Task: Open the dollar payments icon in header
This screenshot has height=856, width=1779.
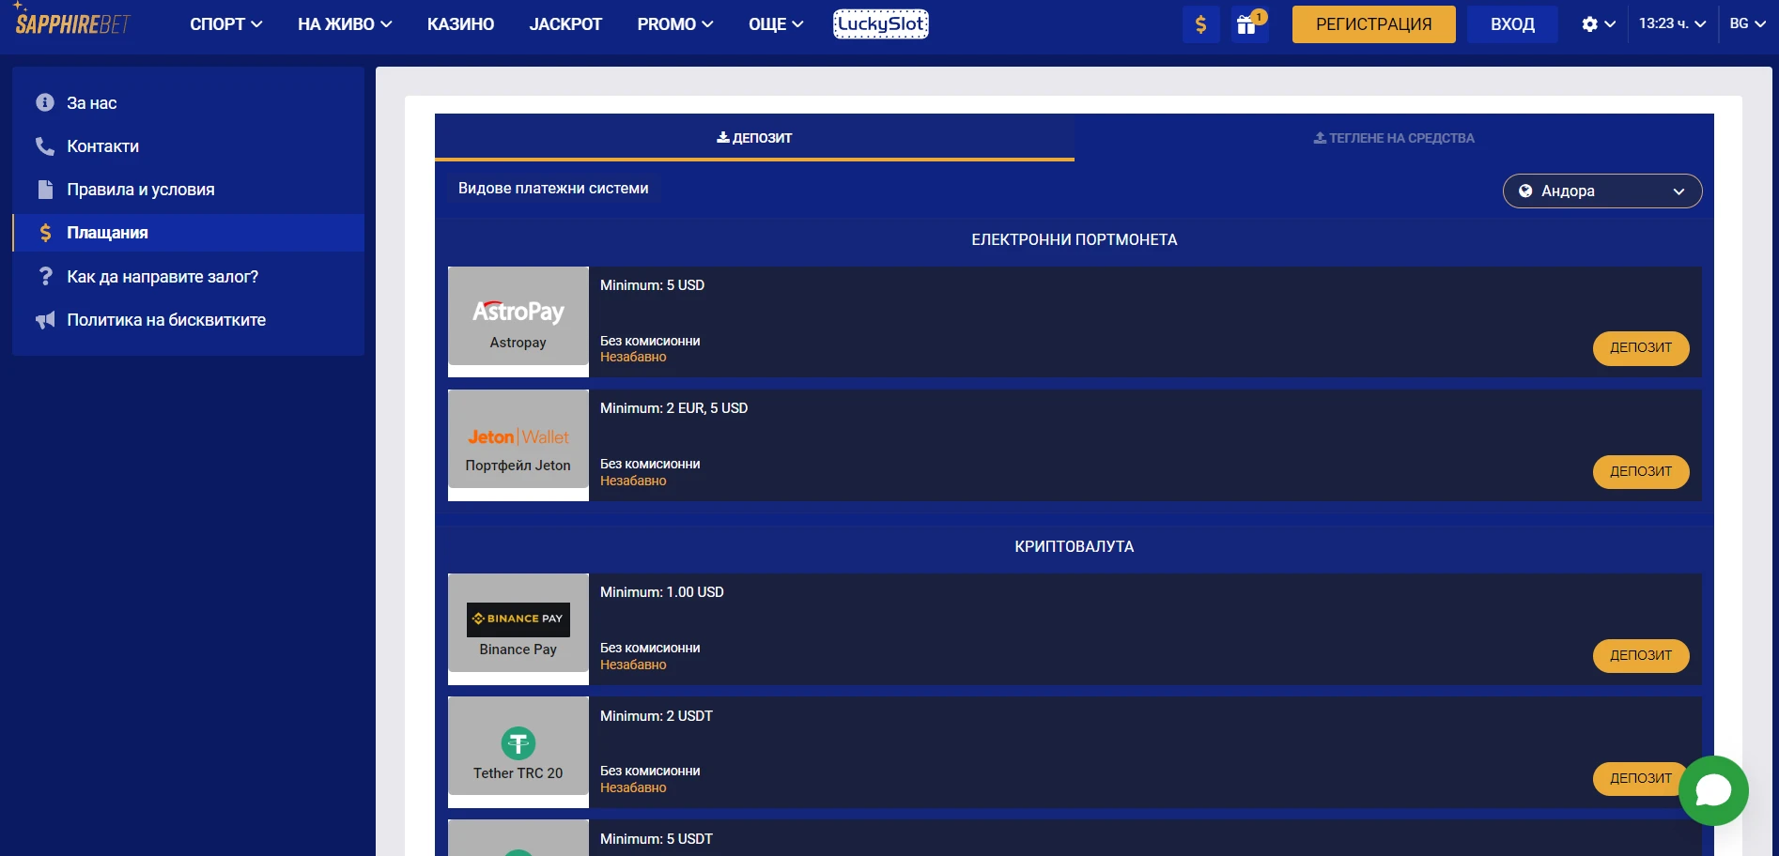Action: coord(1200,24)
